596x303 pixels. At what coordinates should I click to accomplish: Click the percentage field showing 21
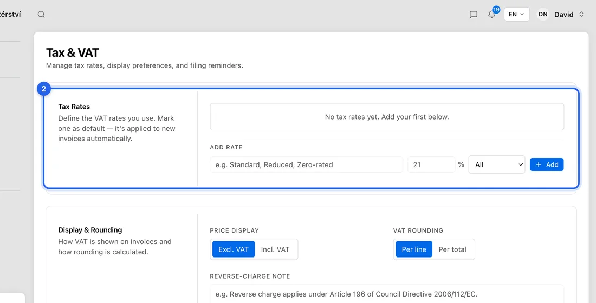(431, 165)
